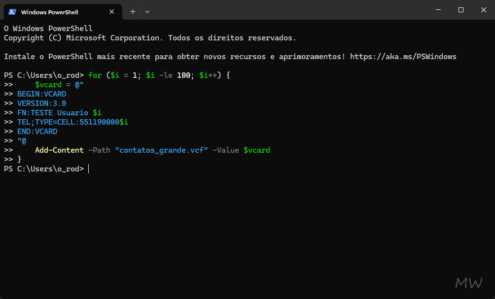Click the END:VCARD line
The image size is (495, 299).
[x=37, y=132]
